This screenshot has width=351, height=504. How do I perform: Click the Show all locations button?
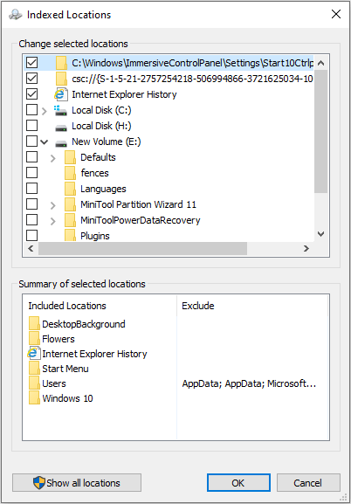tap(77, 482)
